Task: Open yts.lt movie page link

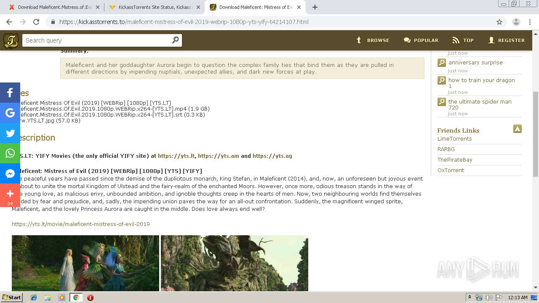Action: point(81,224)
